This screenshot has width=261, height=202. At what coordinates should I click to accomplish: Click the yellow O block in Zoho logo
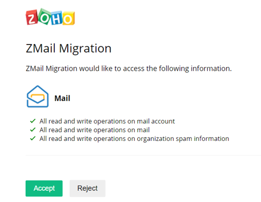(68, 18)
